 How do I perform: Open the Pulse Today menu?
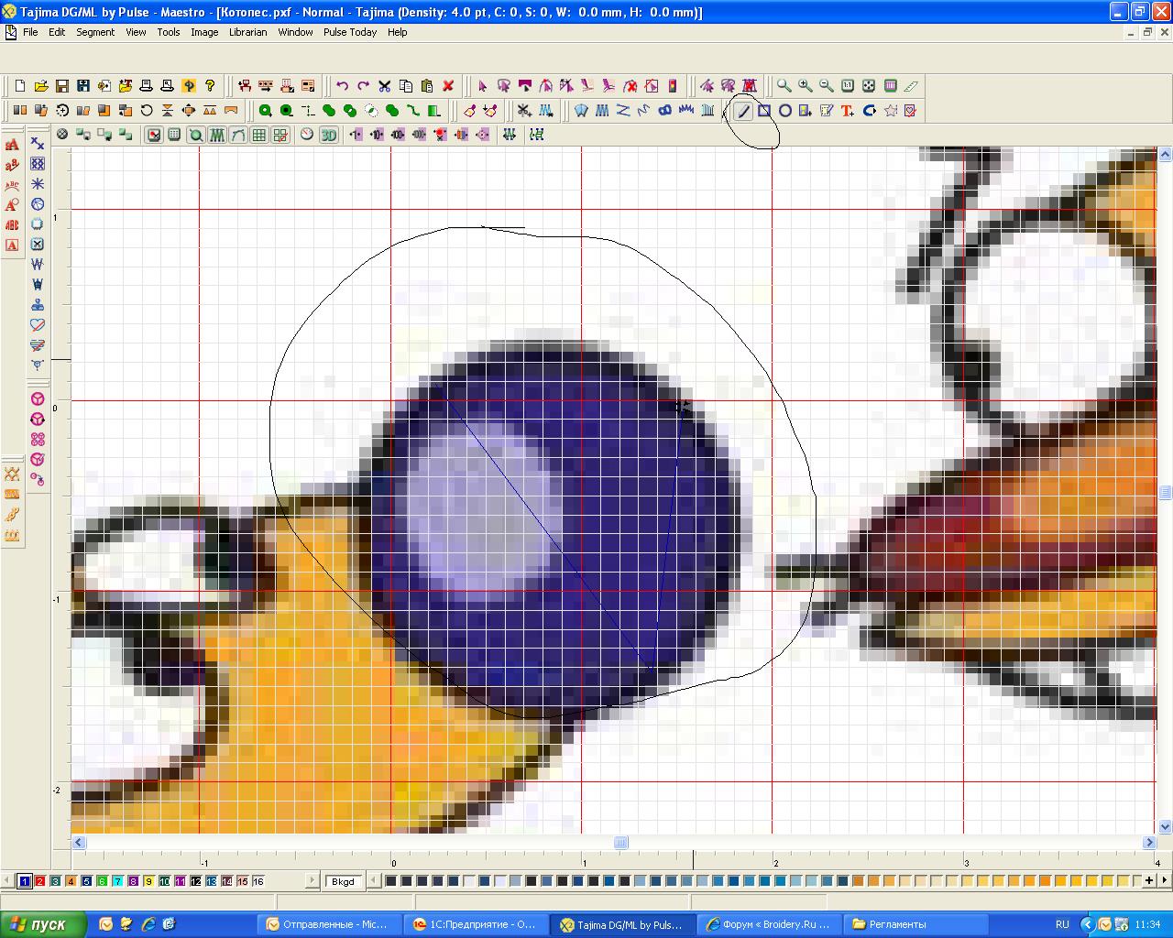pyautogui.click(x=350, y=32)
